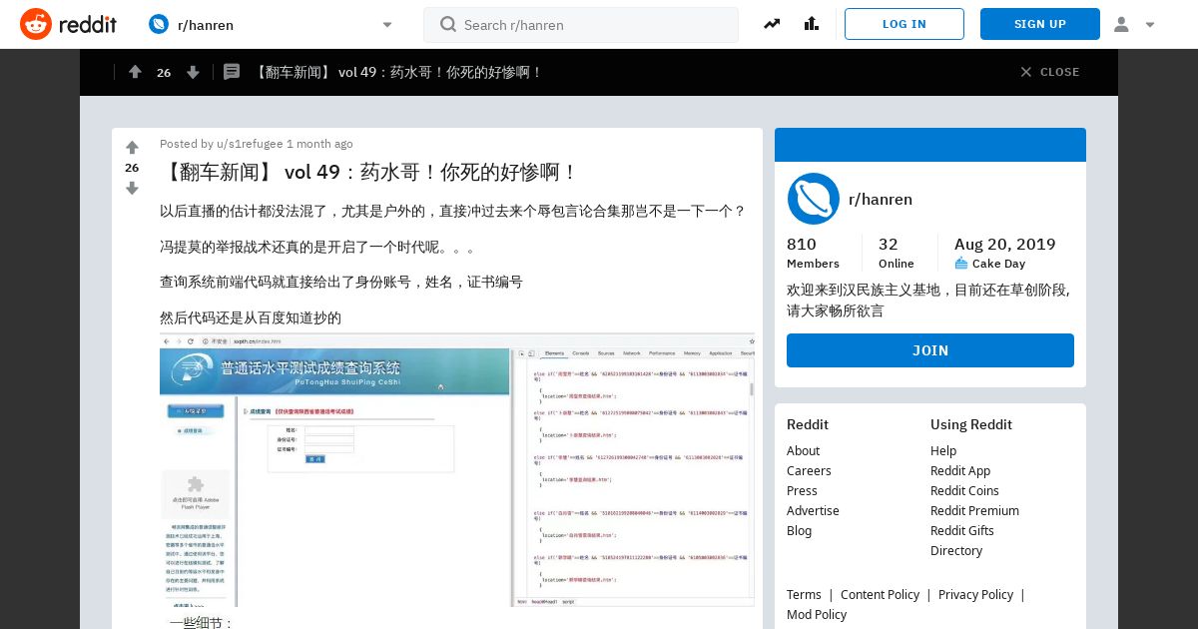Click the JOIN button
Screen dimensions: 1198x629
coord(930,350)
